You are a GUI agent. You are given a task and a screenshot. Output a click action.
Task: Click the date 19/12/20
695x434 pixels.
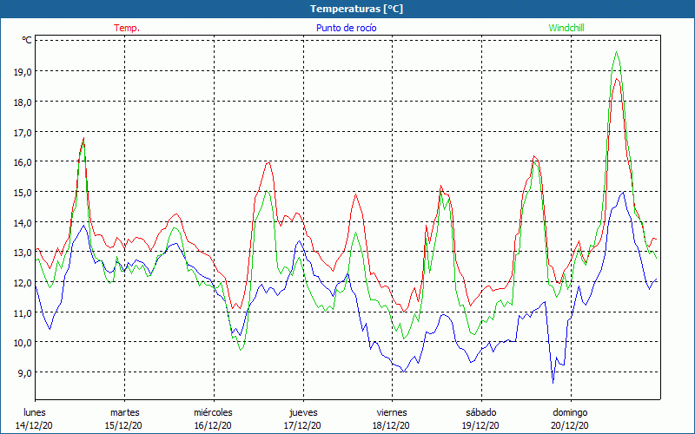480,425
